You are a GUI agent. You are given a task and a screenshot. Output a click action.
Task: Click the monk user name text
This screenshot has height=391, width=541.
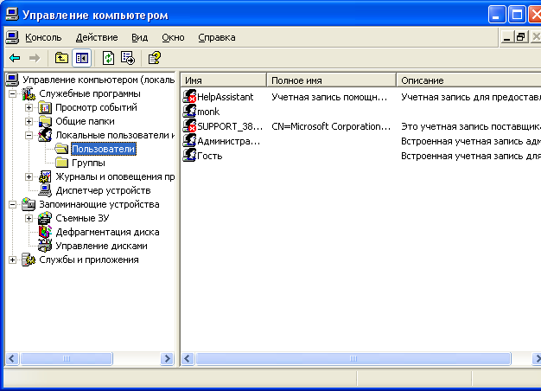pos(208,112)
